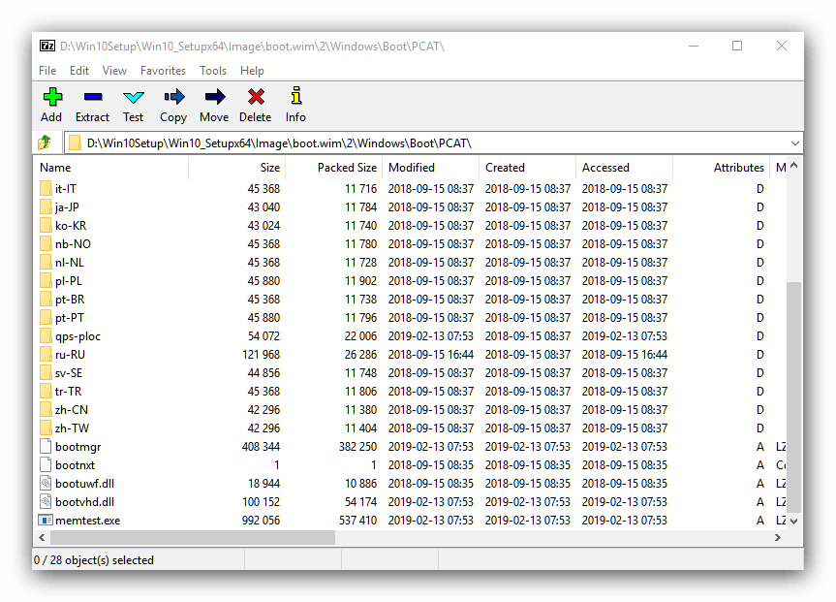Sort by Packed Size column header
The width and height of the screenshot is (836, 602).
point(334,168)
